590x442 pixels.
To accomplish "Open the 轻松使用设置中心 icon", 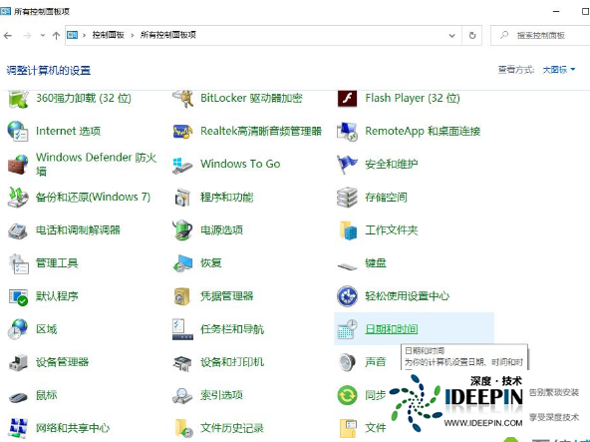I will point(347,296).
